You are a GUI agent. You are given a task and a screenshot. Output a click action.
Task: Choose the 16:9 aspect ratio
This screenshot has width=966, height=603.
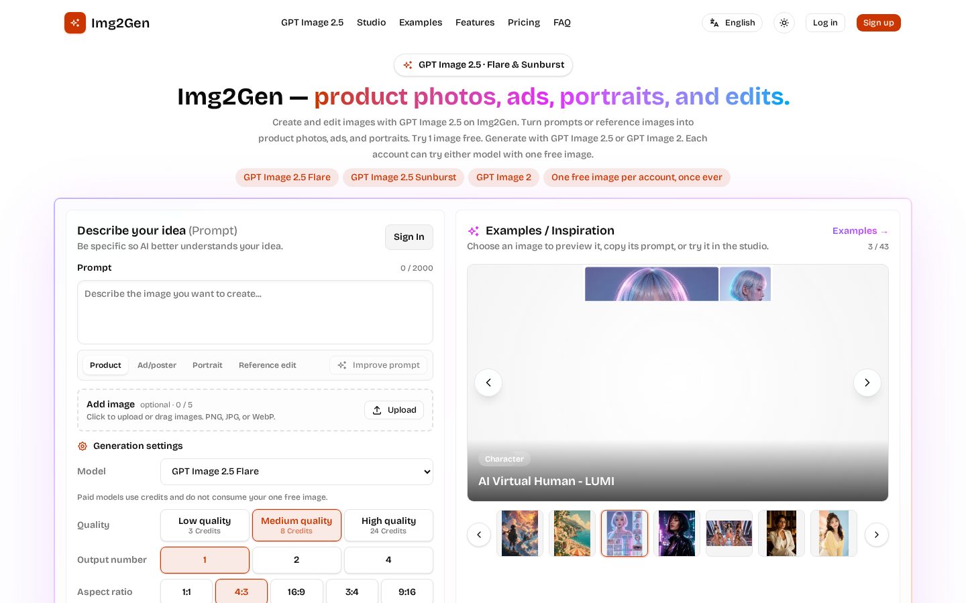pos(297,592)
